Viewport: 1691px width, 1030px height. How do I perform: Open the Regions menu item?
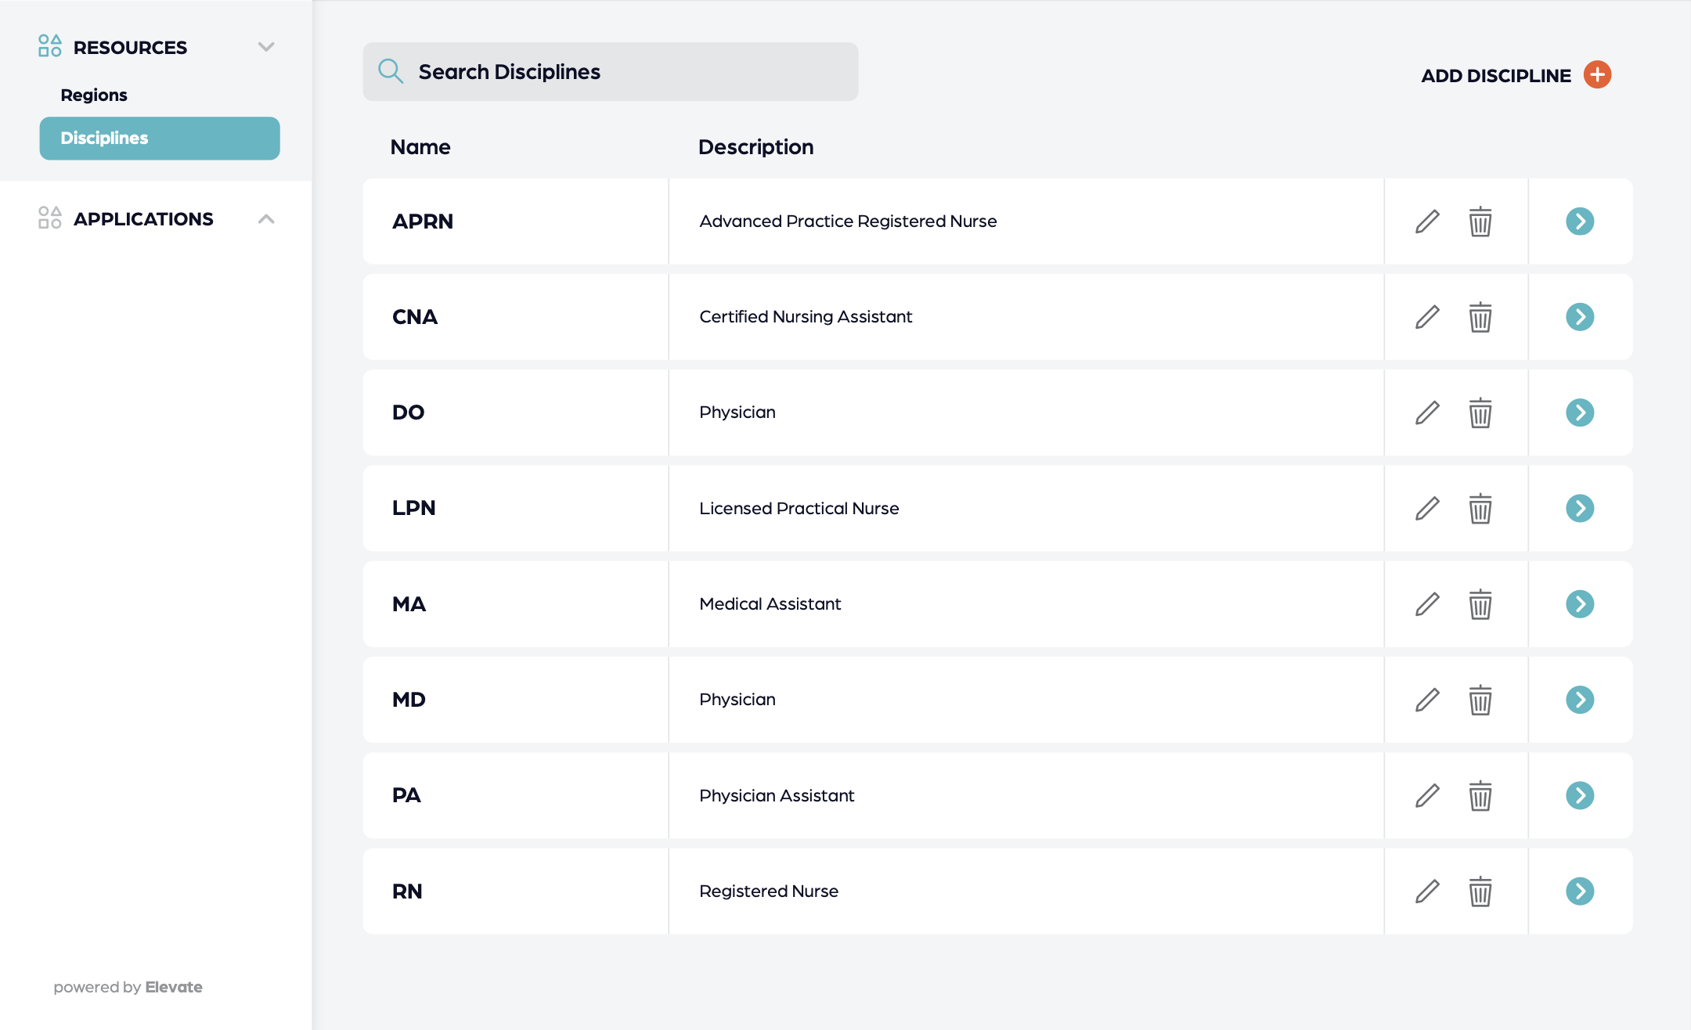[x=94, y=95]
